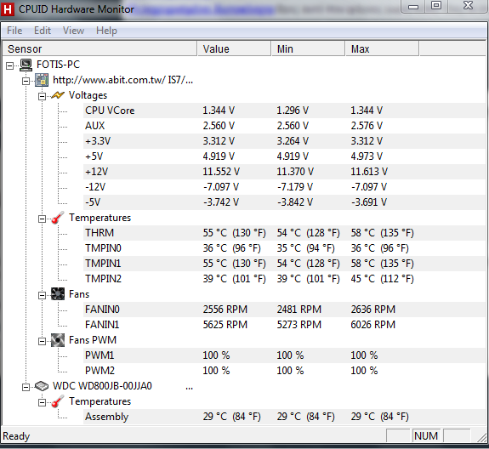The height and width of the screenshot is (449, 489).
Task: Collapse the WDC drive Temperatures group
Action: 43,402
